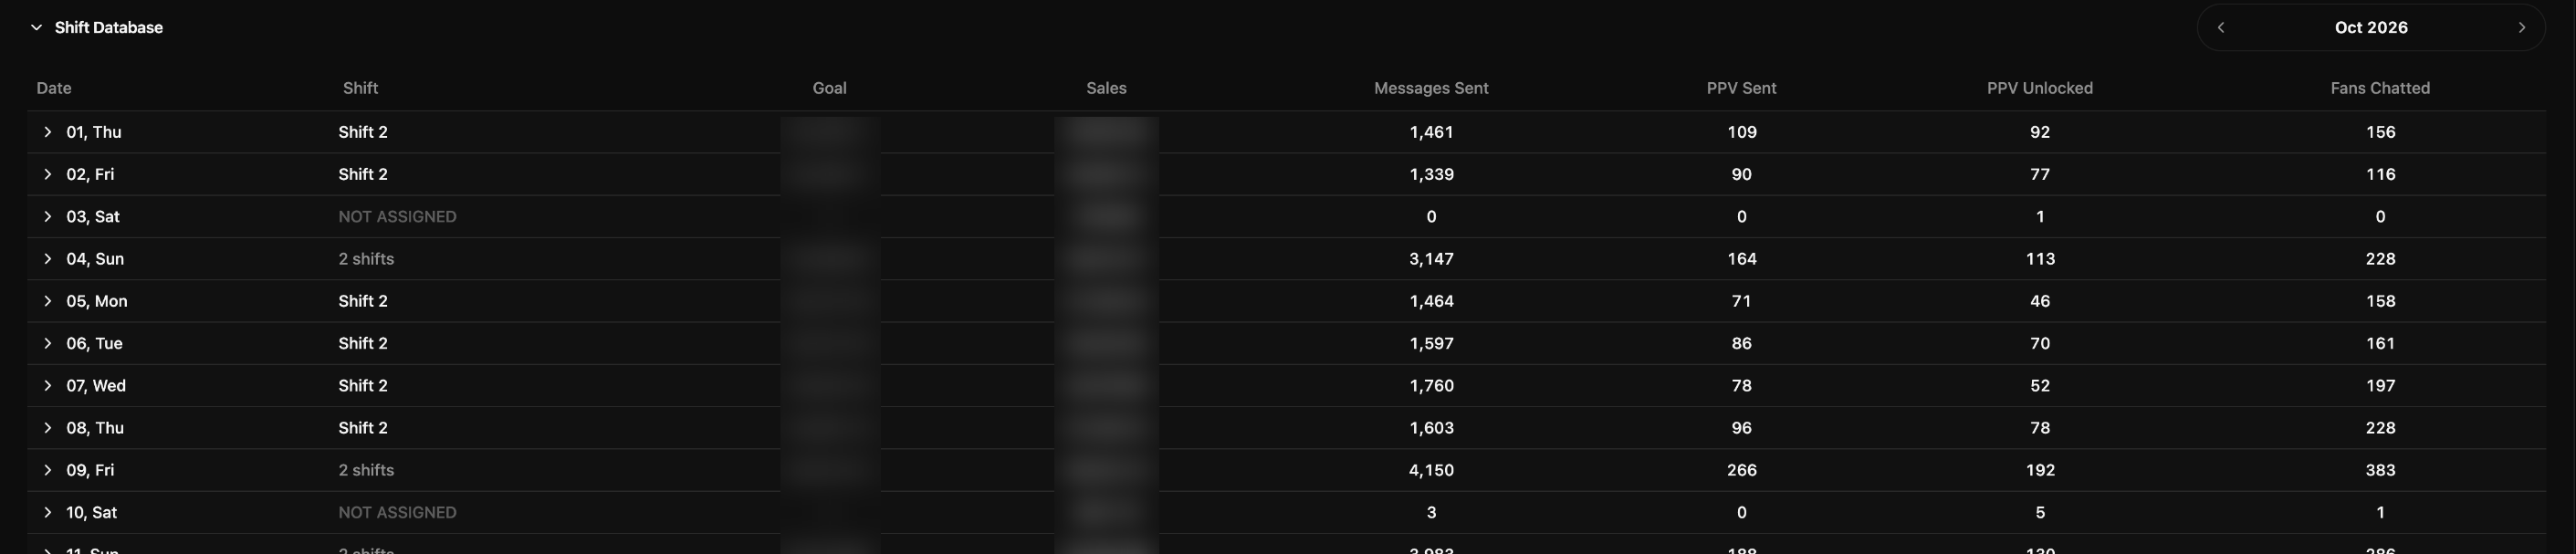This screenshot has height=554, width=2576.
Task: Collapse the Shift Database section chevron
Action: click(x=37, y=27)
